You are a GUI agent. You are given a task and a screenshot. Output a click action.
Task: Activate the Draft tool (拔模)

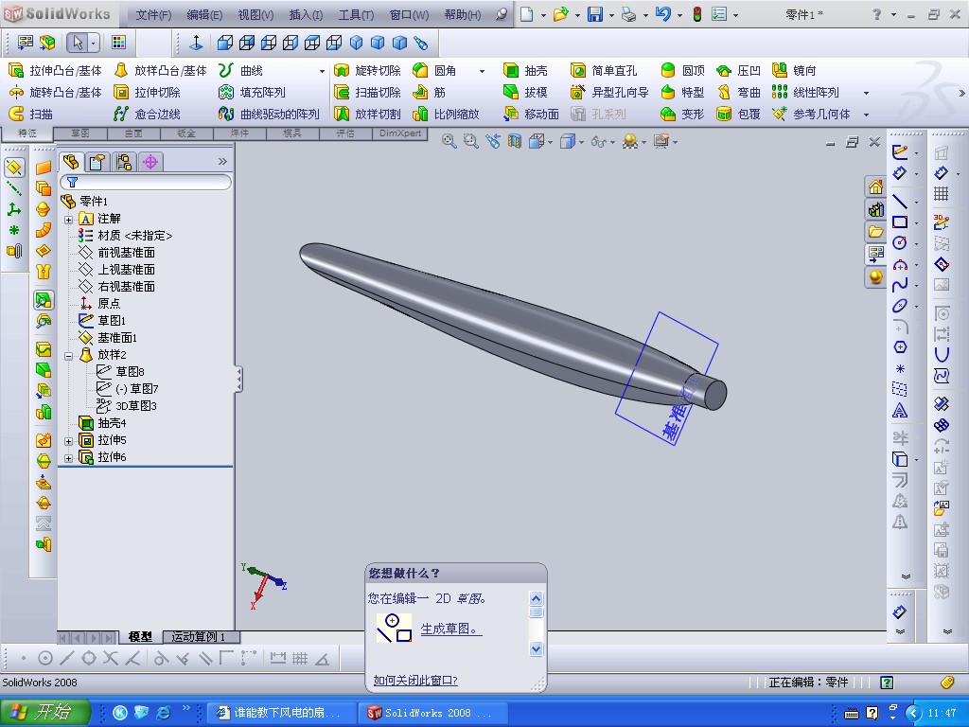pos(526,92)
